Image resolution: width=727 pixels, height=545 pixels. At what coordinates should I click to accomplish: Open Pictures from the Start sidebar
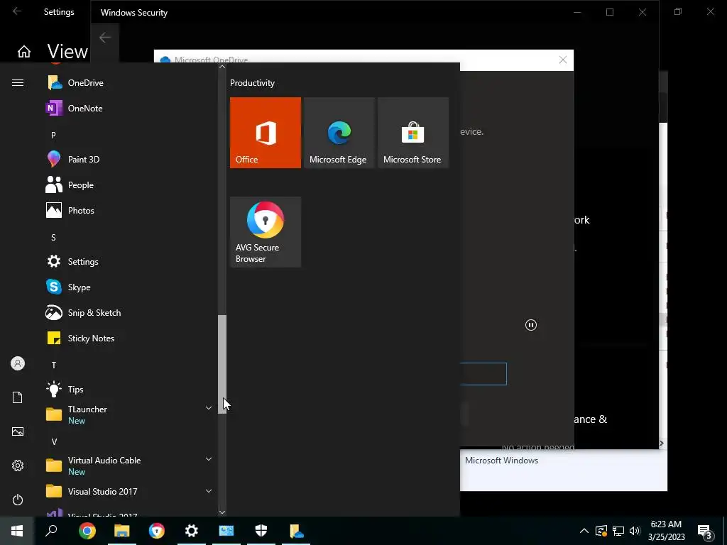[x=18, y=431]
